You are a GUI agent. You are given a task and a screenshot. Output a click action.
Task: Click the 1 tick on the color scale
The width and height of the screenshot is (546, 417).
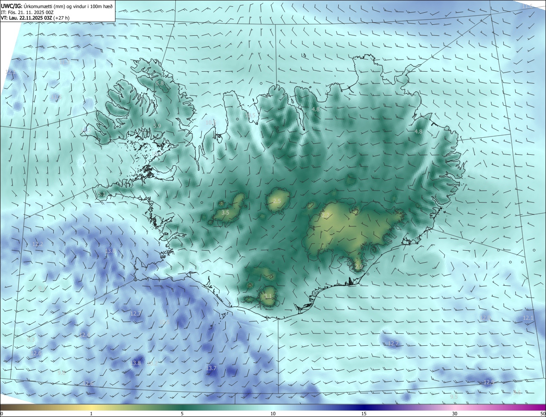[91, 414]
